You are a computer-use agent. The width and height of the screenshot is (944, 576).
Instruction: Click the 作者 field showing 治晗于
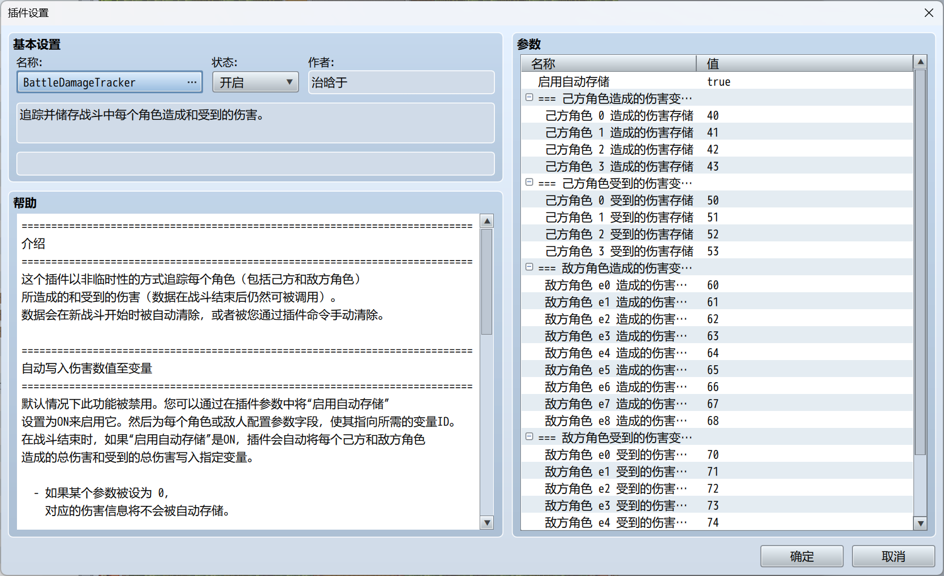point(401,83)
